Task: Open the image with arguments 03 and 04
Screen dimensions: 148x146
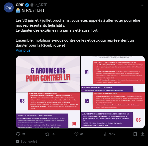Action: point(48,110)
